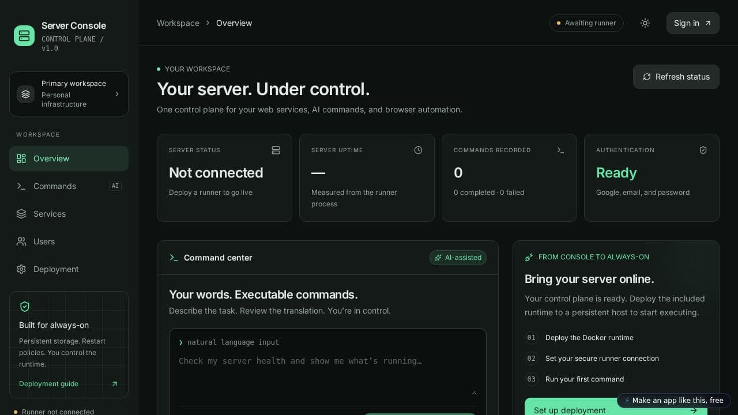Click the natural language input textarea

(x=327, y=375)
